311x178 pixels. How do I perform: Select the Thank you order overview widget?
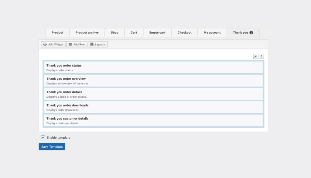[x=153, y=81]
